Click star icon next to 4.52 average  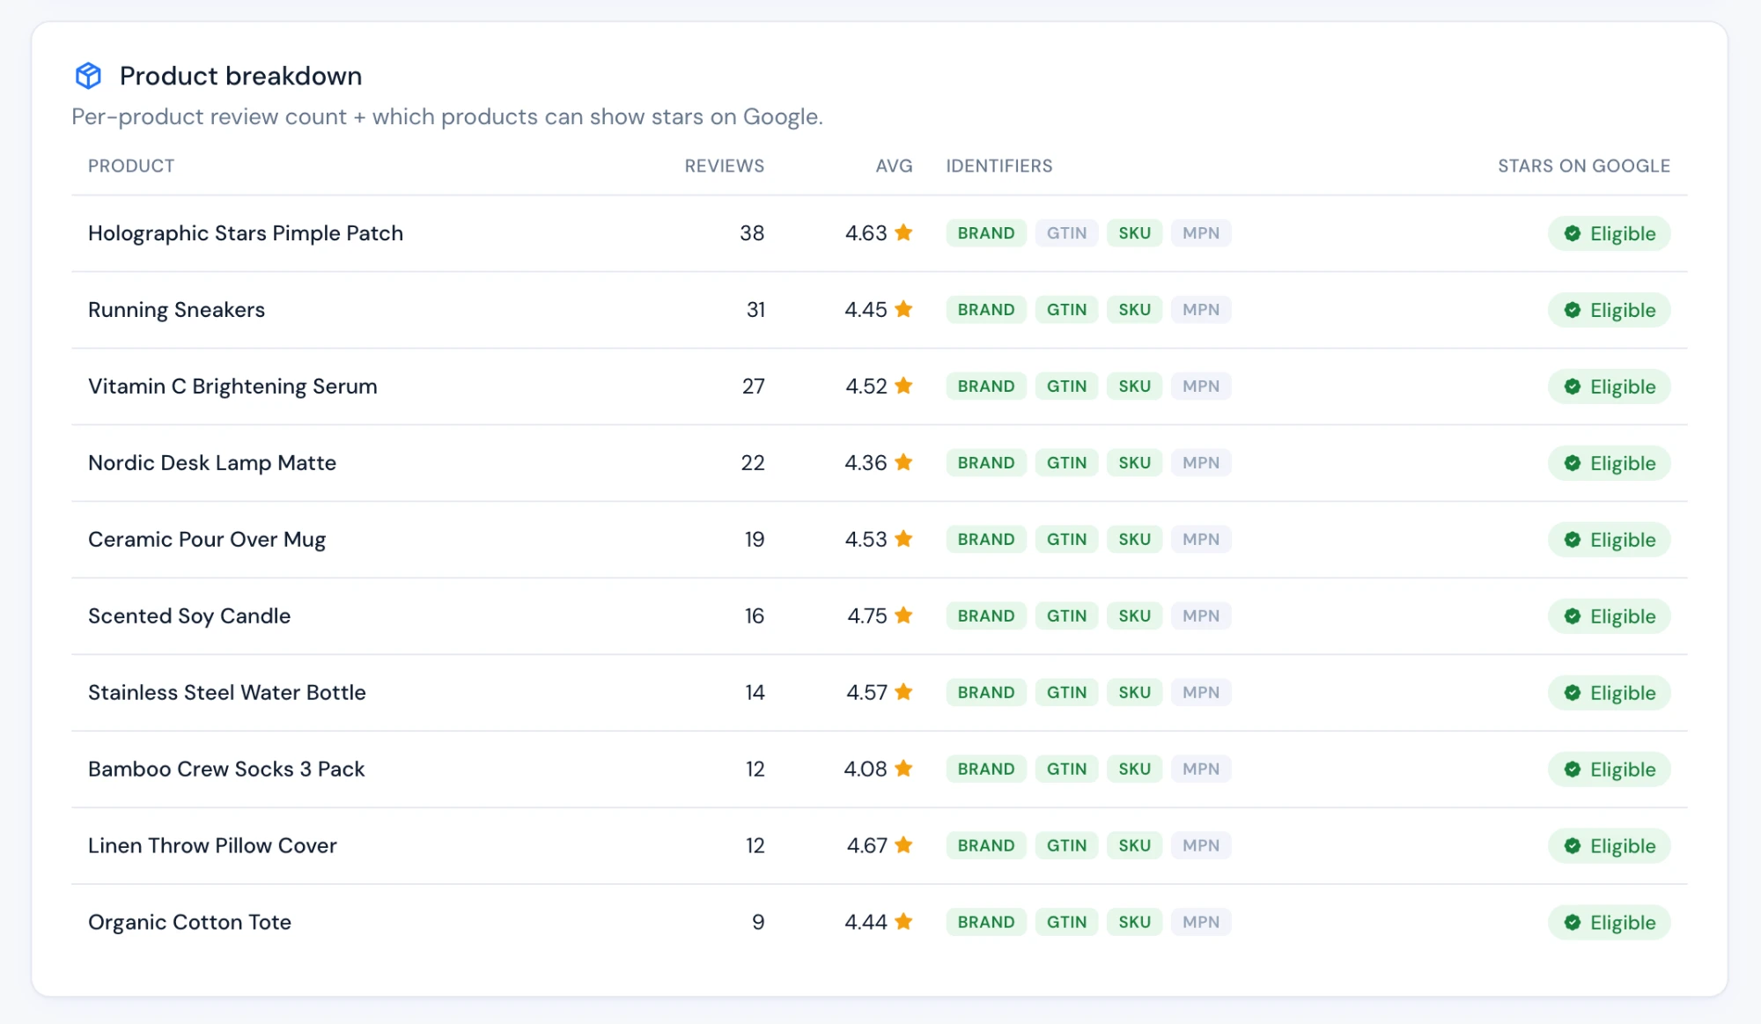coord(903,386)
